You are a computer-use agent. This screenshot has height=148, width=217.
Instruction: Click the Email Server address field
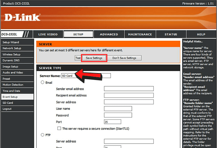point(129,102)
